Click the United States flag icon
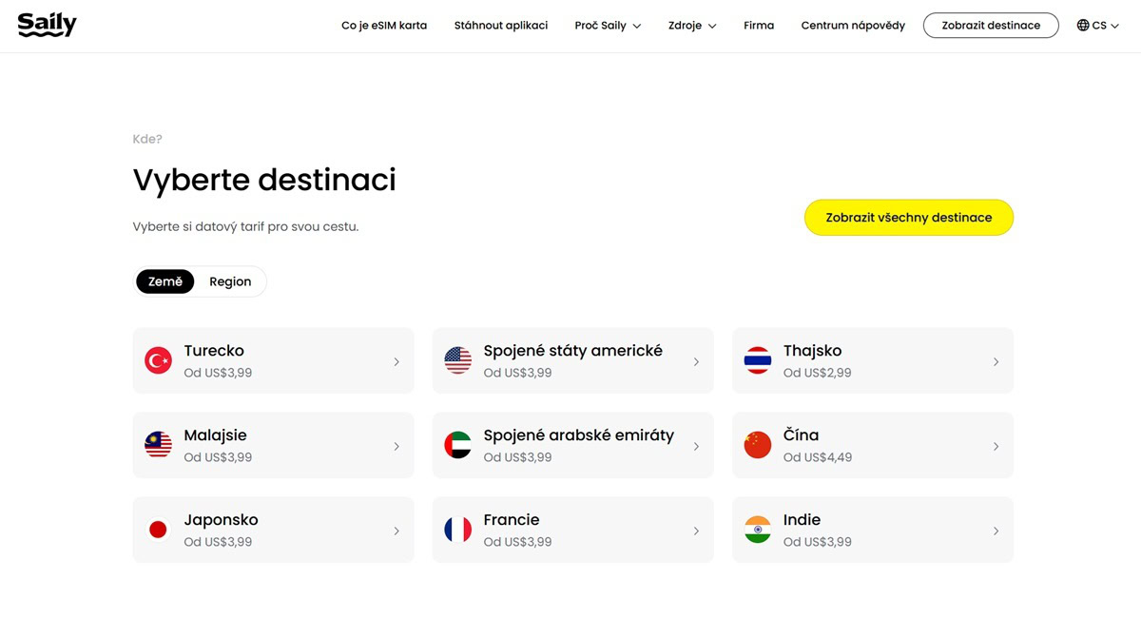 [457, 361]
